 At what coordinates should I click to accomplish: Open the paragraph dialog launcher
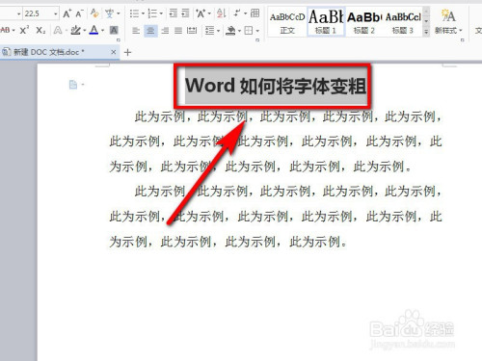(x=257, y=40)
